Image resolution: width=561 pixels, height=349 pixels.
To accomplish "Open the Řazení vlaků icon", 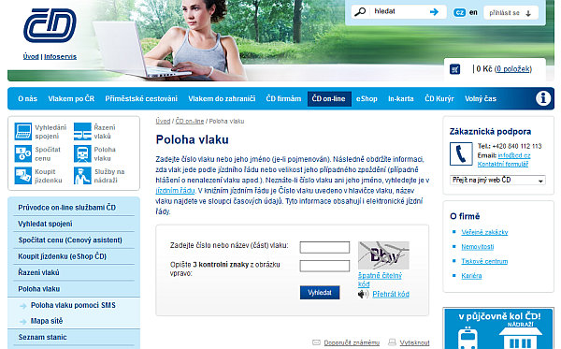I will (82, 131).
